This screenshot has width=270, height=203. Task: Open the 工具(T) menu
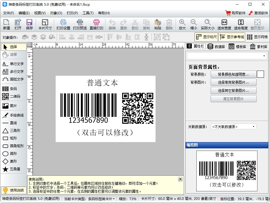(x=88, y=13)
